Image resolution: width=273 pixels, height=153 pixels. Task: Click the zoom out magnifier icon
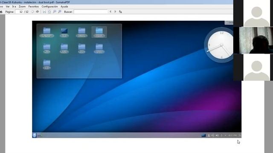tap(55, 11)
